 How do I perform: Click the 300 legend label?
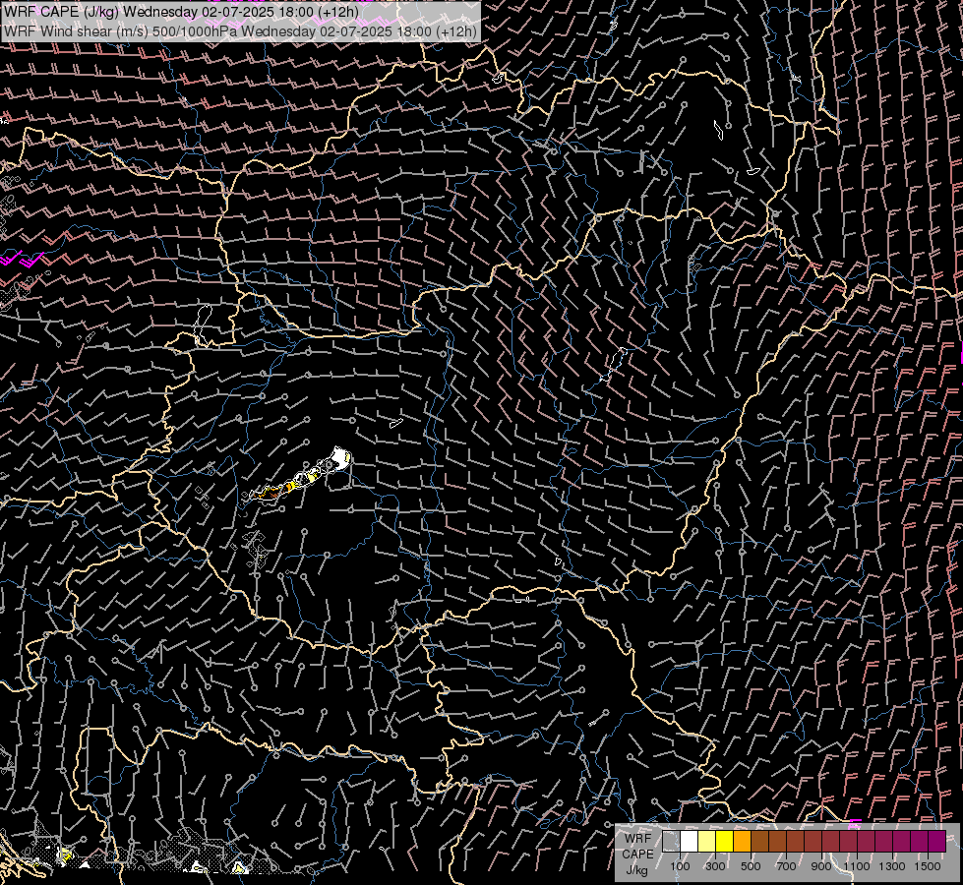point(715,866)
